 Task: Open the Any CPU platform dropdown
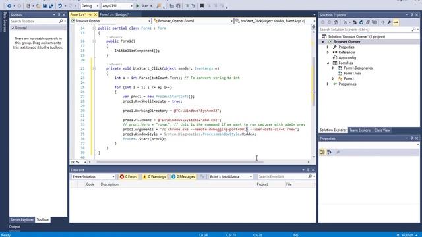point(117,6)
